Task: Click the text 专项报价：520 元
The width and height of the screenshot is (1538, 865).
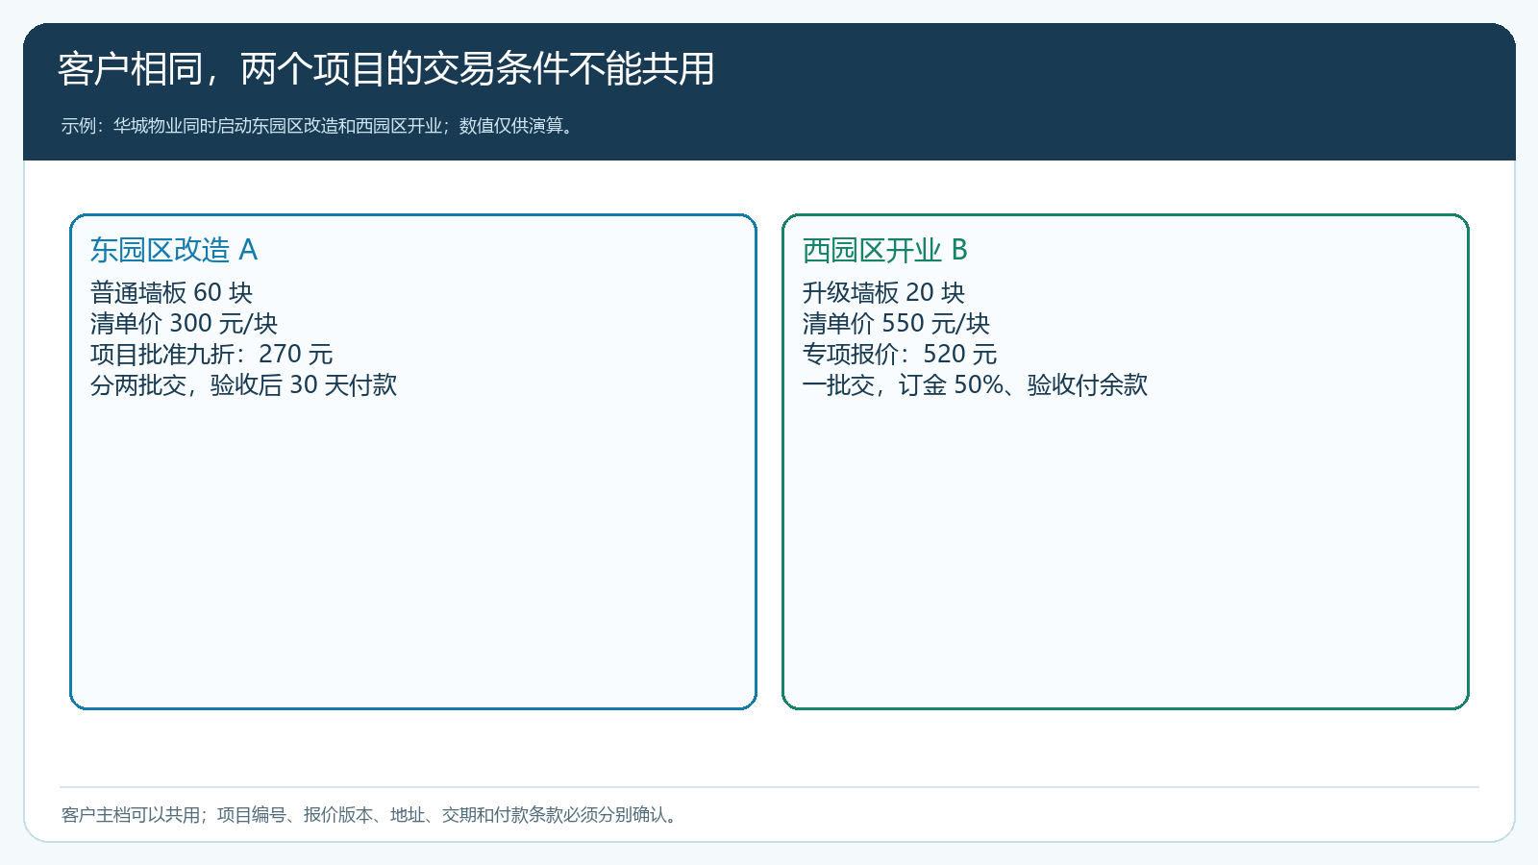Action: point(900,354)
